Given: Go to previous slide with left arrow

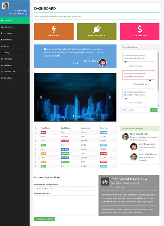Looking at the screenshot, I should 41,97.
